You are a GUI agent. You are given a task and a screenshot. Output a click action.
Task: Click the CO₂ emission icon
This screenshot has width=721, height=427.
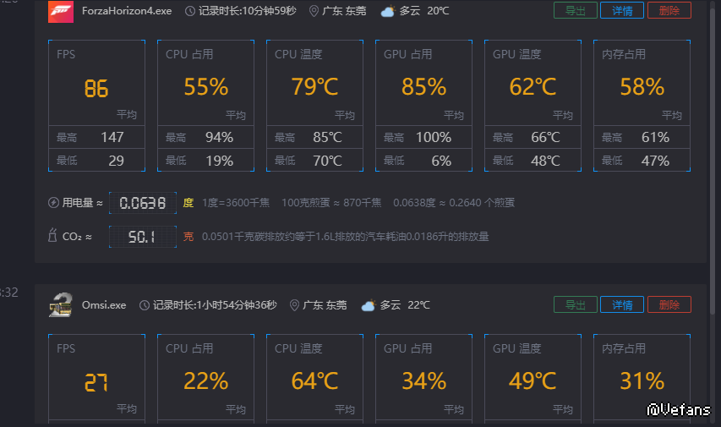[52, 237]
